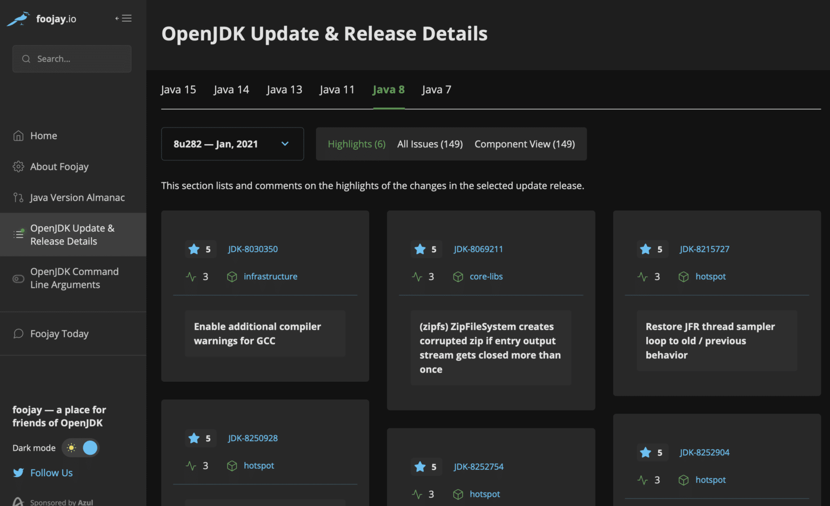Open Foojay Today via chat bubble icon

coord(18,334)
